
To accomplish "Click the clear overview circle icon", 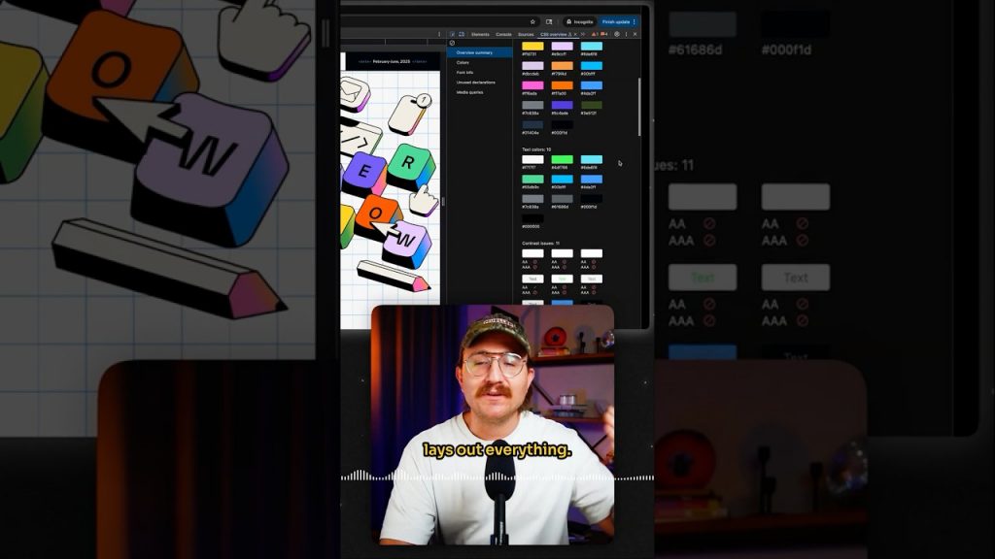I will (x=452, y=43).
